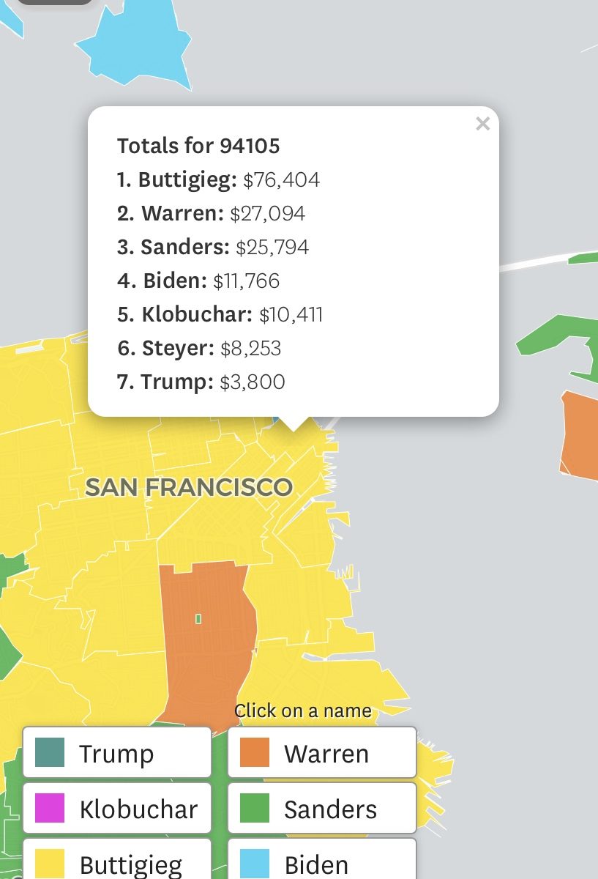Choose Biden name in the legend
This screenshot has height=879, width=598.
(316, 864)
